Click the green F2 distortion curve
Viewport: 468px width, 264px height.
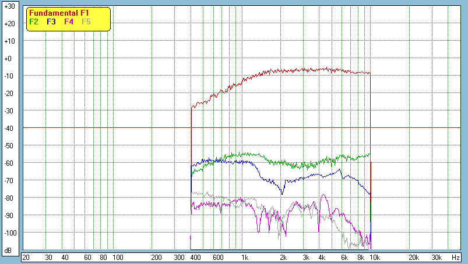(251, 154)
